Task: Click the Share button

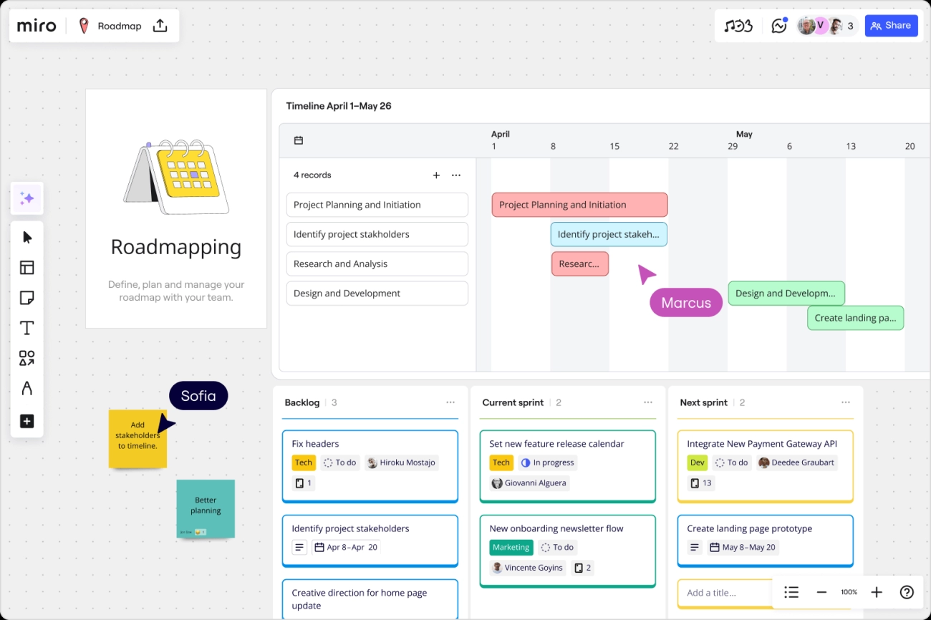Action: tap(891, 26)
